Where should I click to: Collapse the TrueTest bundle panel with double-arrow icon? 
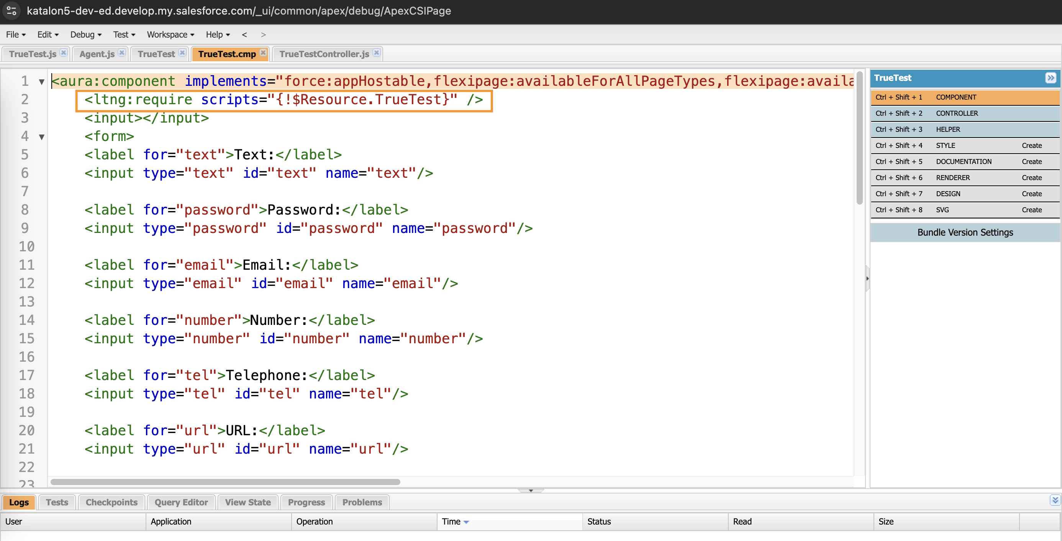pos(1051,77)
